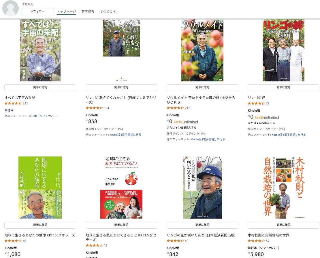The height and width of the screenshot is (258, 320).
Task: Click the +フォロー follow button
Action: (38, 12)
